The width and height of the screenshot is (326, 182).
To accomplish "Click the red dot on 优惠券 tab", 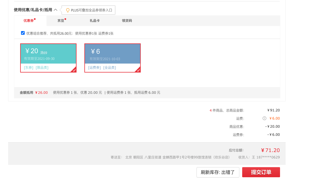I will pos(35,19).
